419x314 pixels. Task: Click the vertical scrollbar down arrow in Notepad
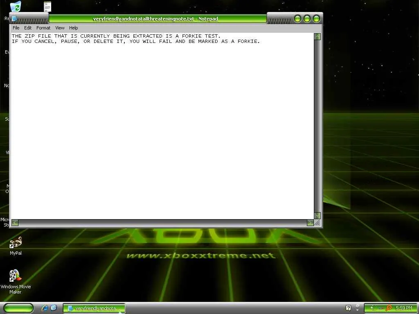317,215
